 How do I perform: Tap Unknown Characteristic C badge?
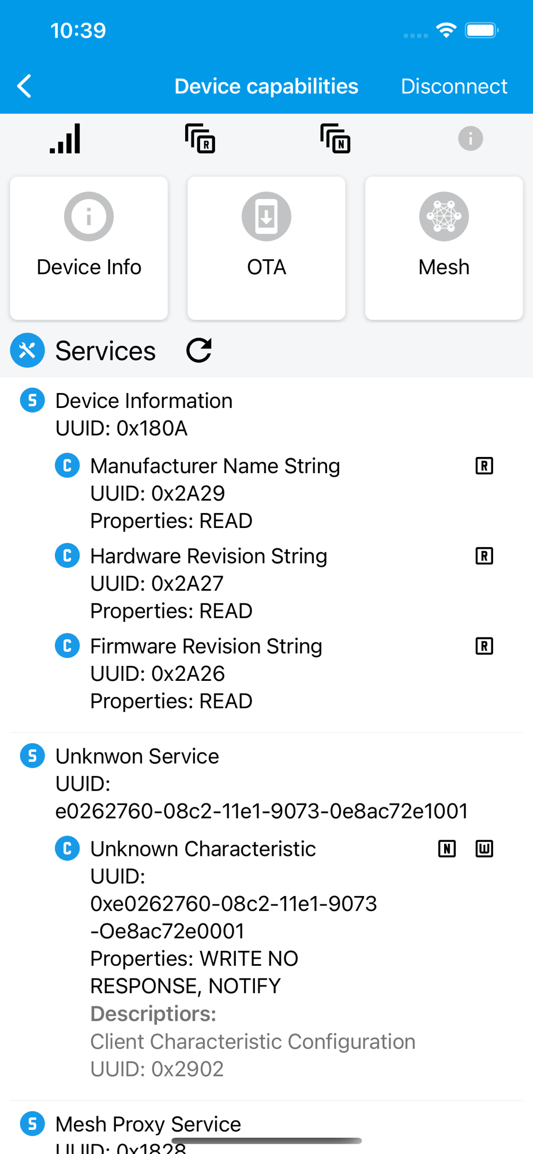[67, 848]
